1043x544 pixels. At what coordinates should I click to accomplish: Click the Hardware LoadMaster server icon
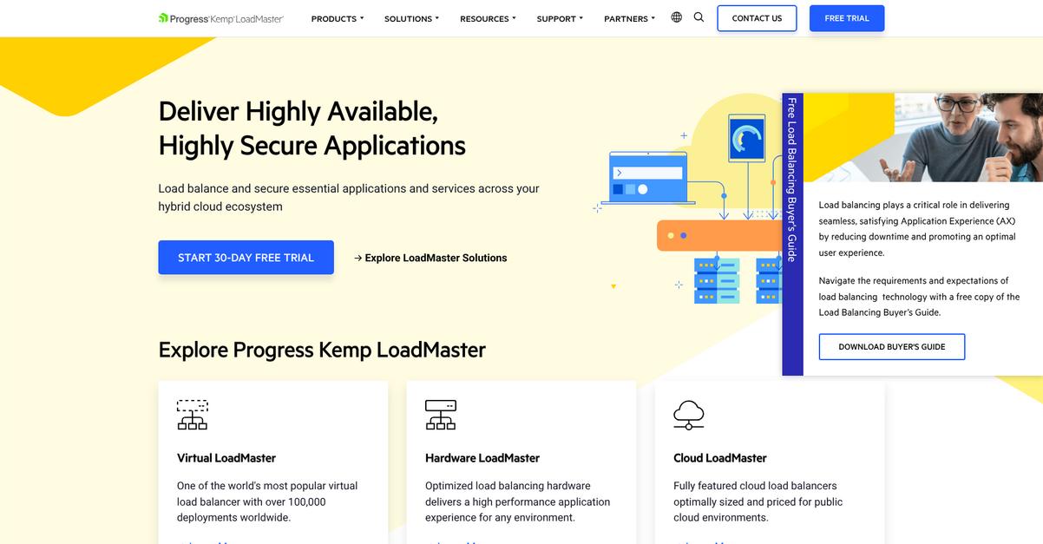tap(441, 415)
